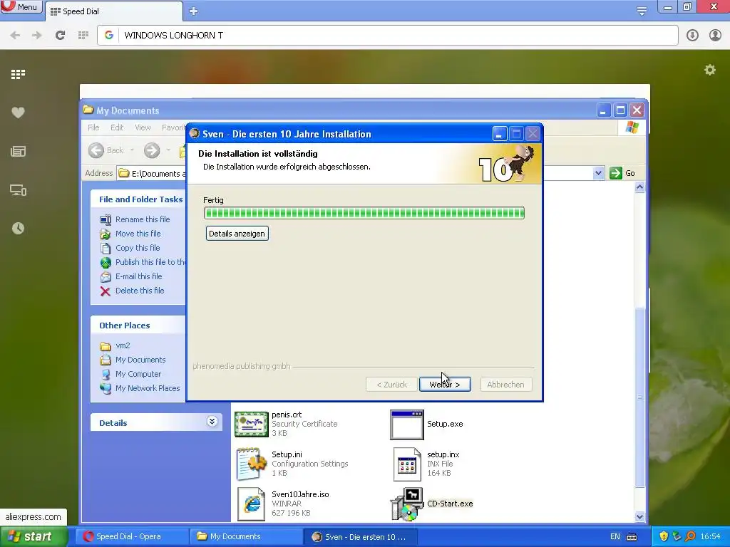This screenshot has height=547, width=730.
Task: Go back in Opera browser
Action: point(15,35)
